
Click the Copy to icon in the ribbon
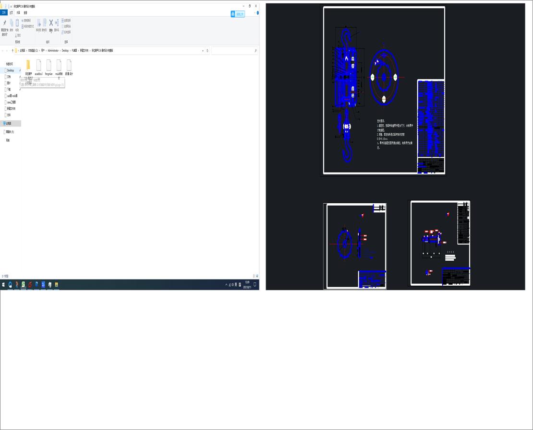coord(44,23)
